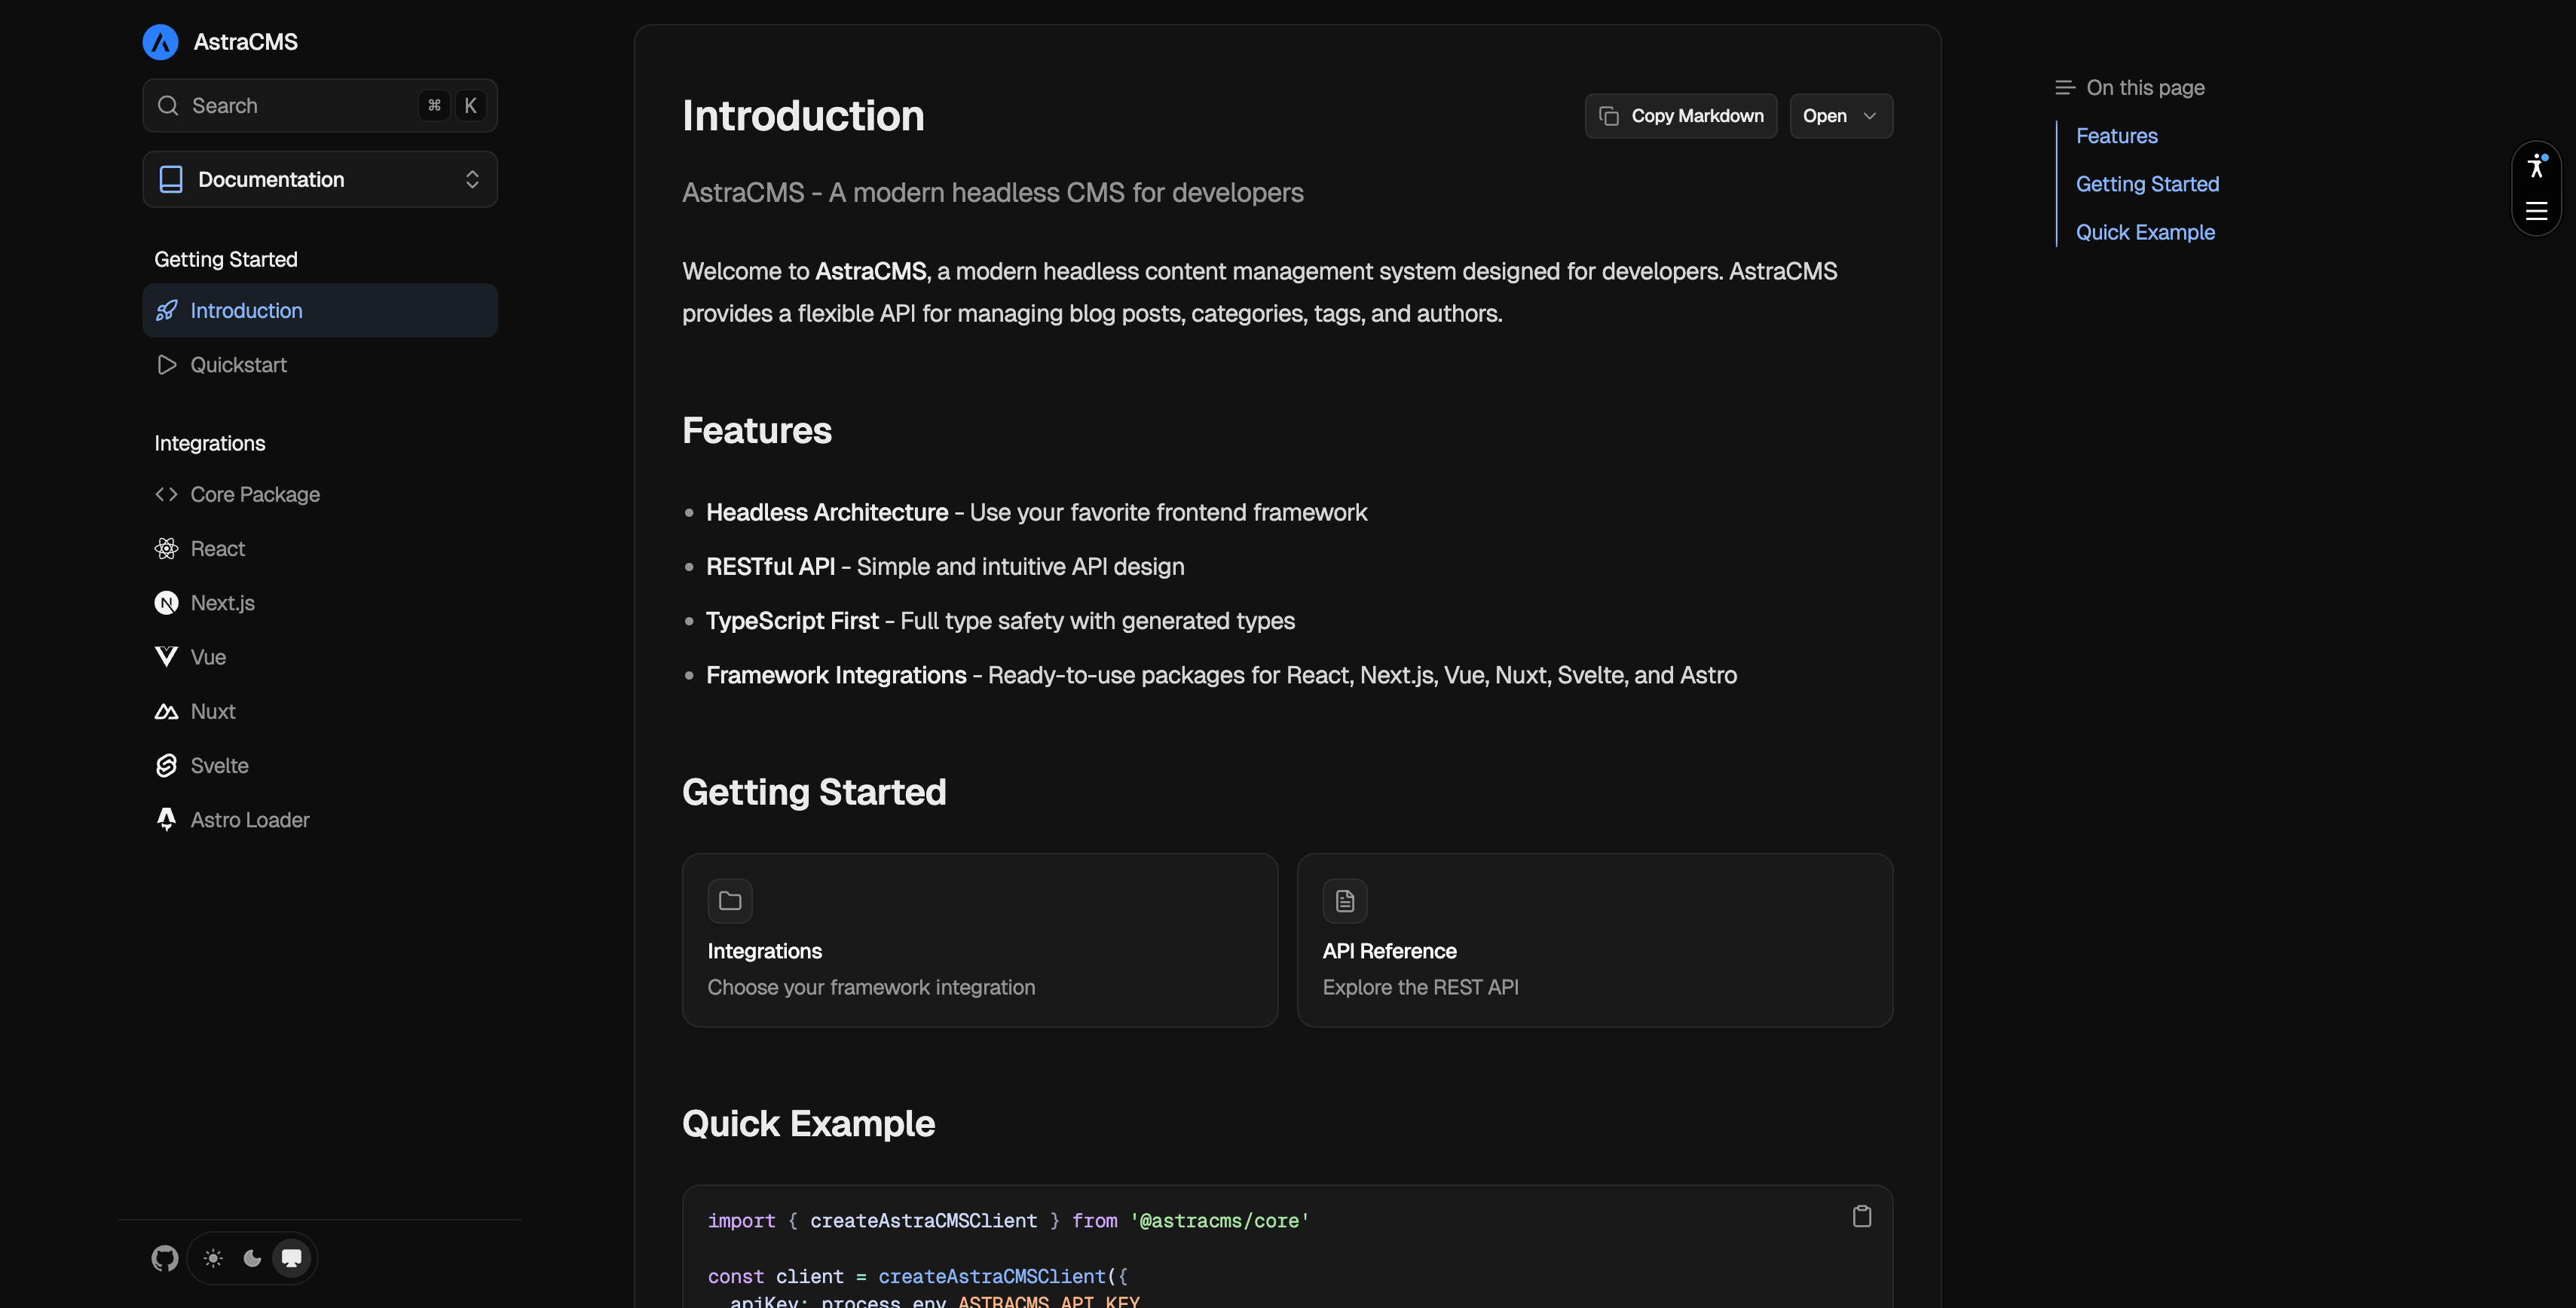Screen dimensions: 2576x1308
Task: Jump to Quick Example via on-page navigation
Action: click(2145, 231)
